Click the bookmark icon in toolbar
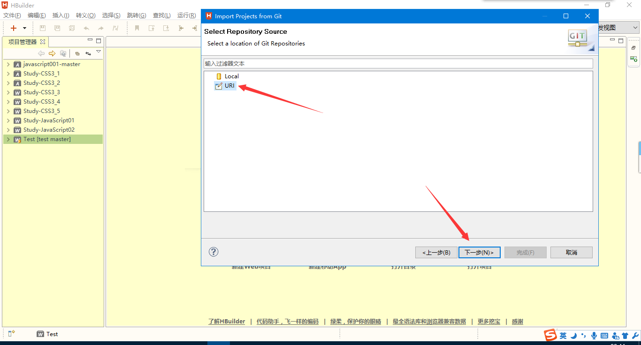 [137, 28]
